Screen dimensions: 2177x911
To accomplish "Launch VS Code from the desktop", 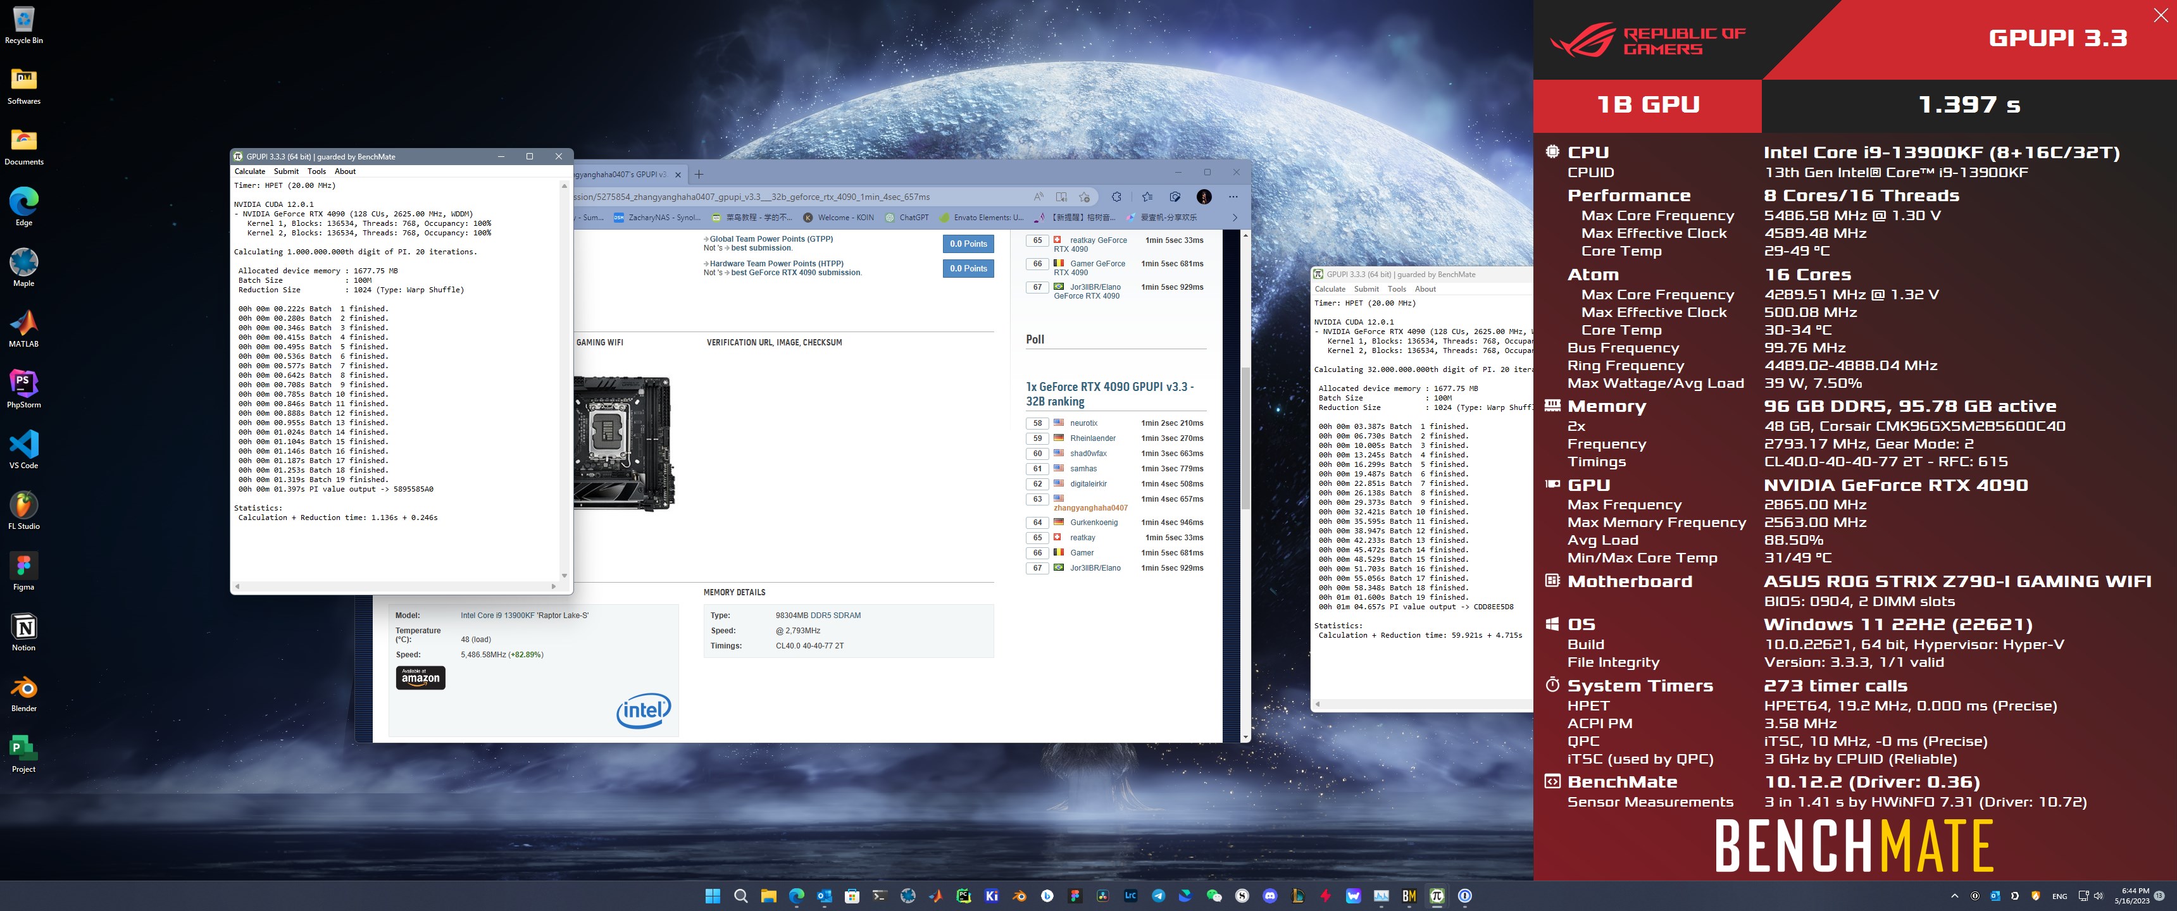I will pyautogui.click(x=23, y=450).
